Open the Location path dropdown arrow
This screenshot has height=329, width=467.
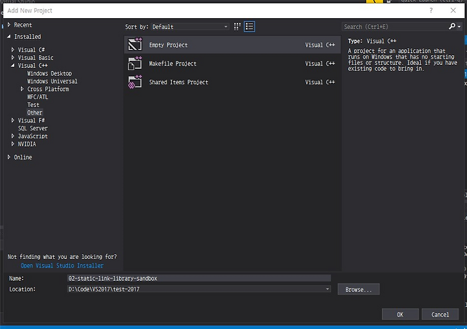328,289
